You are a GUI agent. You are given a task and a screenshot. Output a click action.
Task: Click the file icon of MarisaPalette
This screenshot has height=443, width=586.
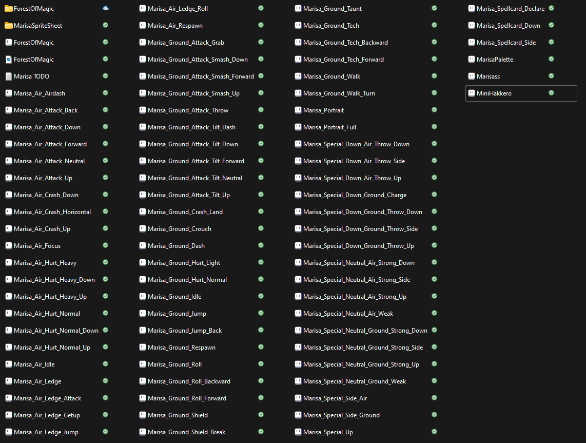tap(472, 60)
